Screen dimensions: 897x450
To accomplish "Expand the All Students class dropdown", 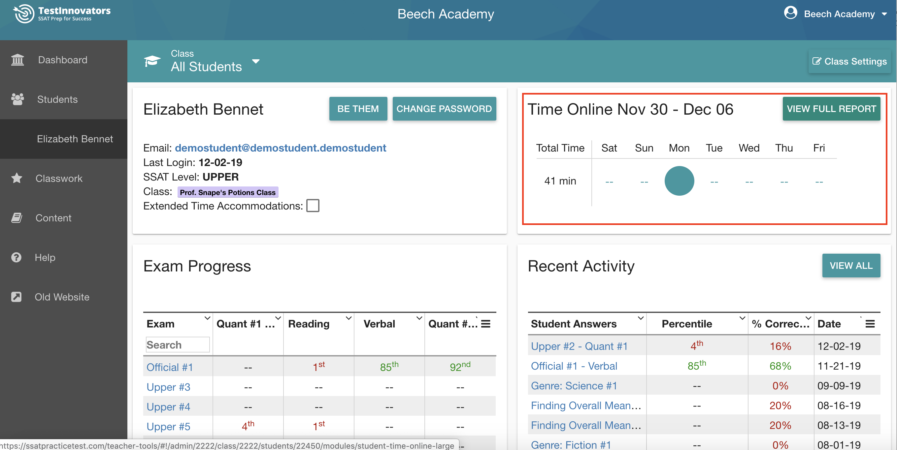I will tap(256, 62).
